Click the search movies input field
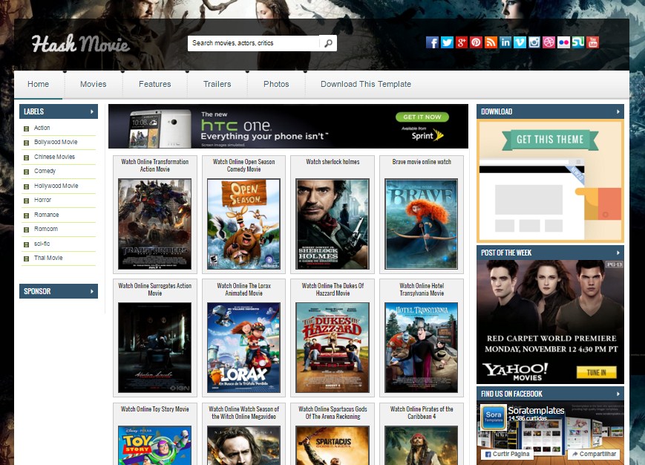Image resolution: width=645 pixels, height=465 pixels. coord(253,43)
